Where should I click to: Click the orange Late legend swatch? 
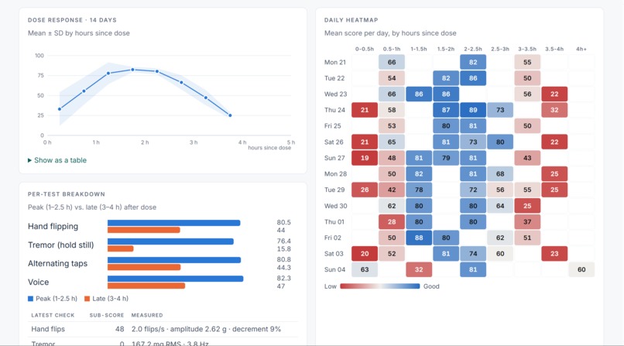tap(87, 299)
